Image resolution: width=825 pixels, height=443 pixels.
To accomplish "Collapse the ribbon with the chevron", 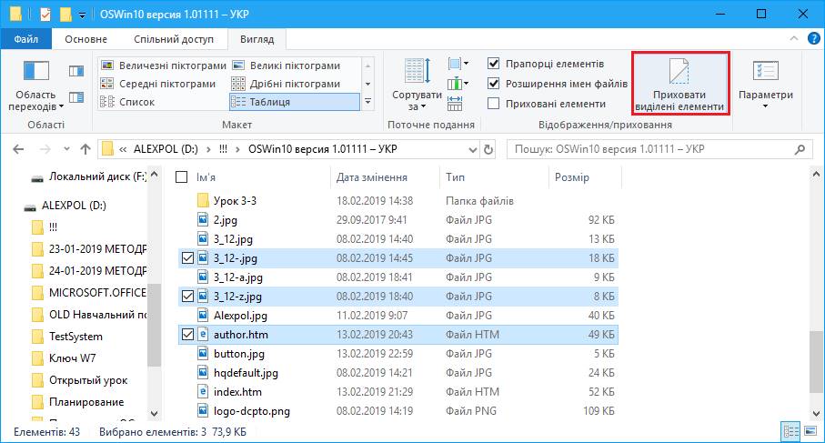I will click(794, 38).
